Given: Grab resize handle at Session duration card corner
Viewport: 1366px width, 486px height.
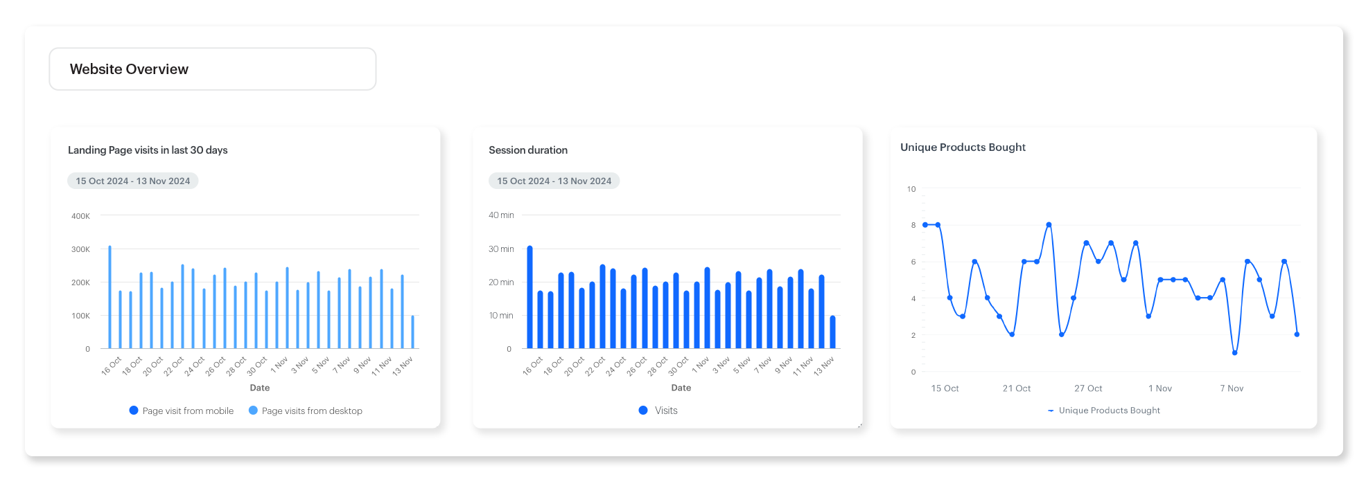Looking at the screenshot, I should tap(860, 426).
